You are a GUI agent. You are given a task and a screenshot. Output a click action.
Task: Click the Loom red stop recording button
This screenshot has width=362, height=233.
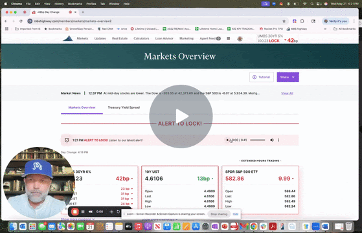[x=75, y=212]
